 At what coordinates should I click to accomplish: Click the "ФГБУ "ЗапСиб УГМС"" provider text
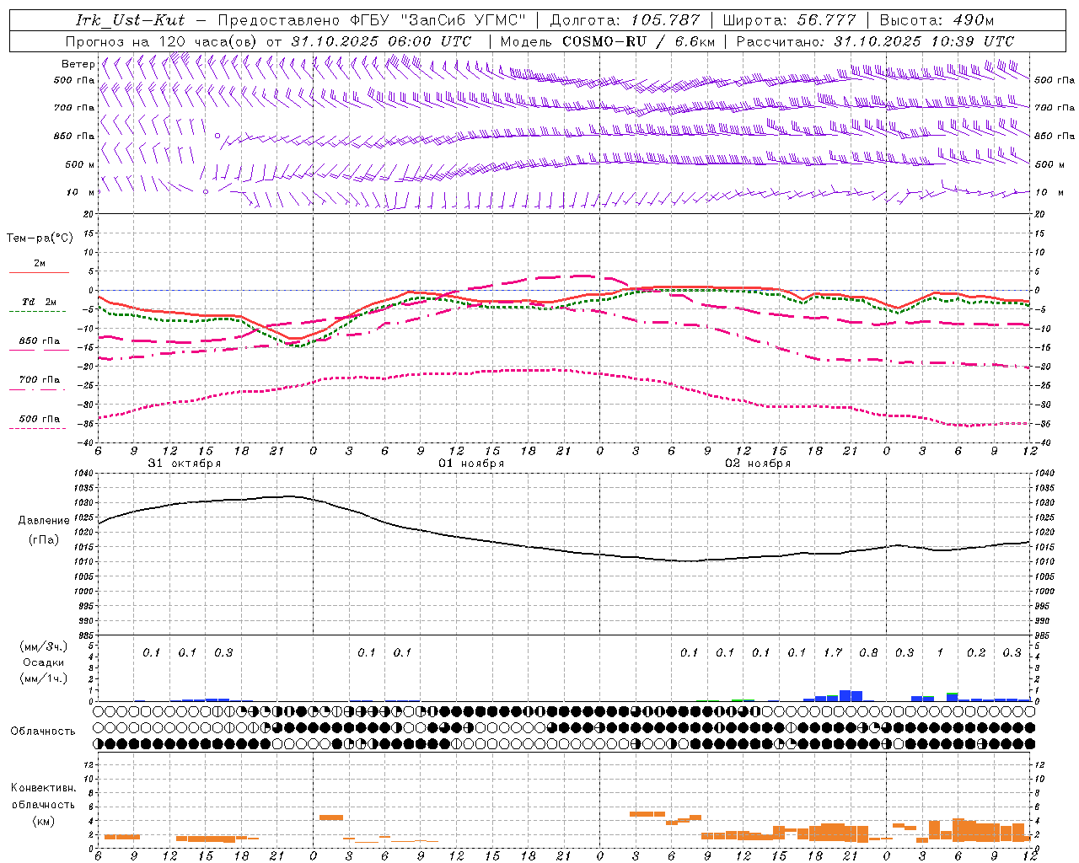click(x=438, y=20)
